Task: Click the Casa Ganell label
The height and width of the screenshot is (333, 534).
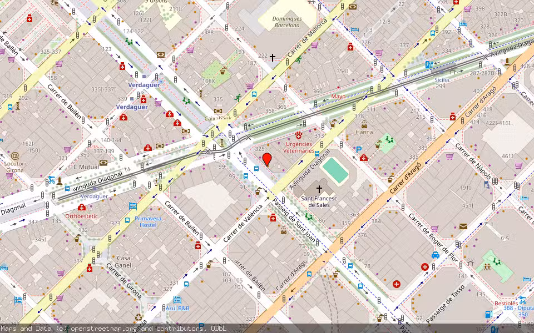Action: (x=123, y=261)
